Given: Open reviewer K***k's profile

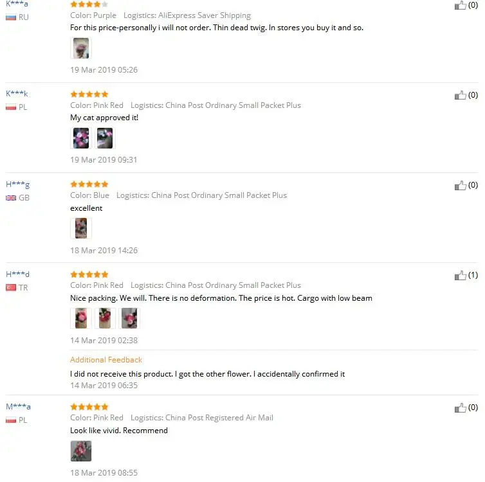Looking at the screenshot, I should coord(17,93).
